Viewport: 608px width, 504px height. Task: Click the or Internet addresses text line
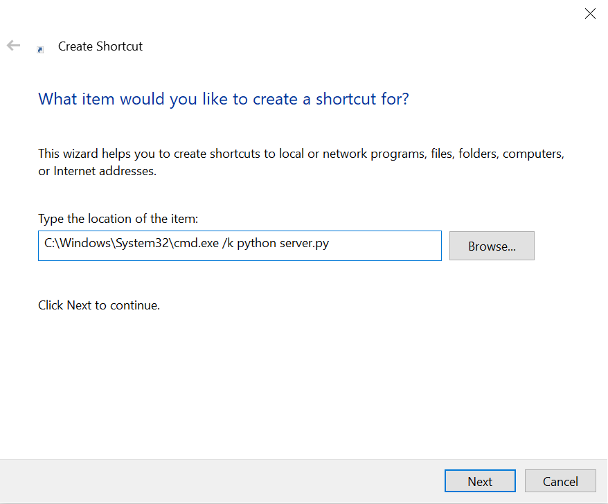coord(98,171)
